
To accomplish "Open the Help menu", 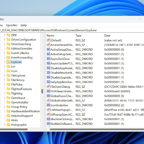I will click(x=24, y=25).
